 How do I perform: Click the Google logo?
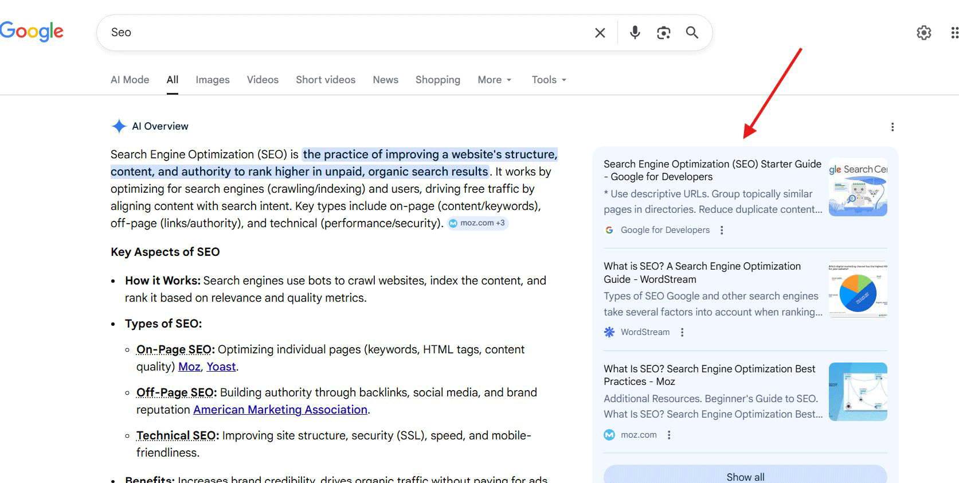32,32
